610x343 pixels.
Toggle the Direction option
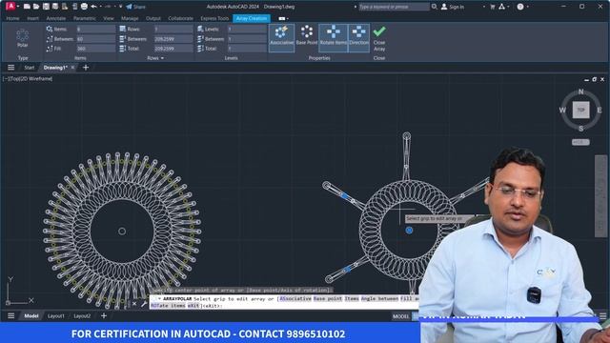[x=358, y=38]
